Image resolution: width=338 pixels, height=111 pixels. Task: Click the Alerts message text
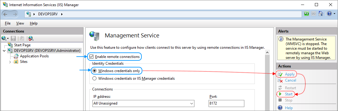coord(308,48)
